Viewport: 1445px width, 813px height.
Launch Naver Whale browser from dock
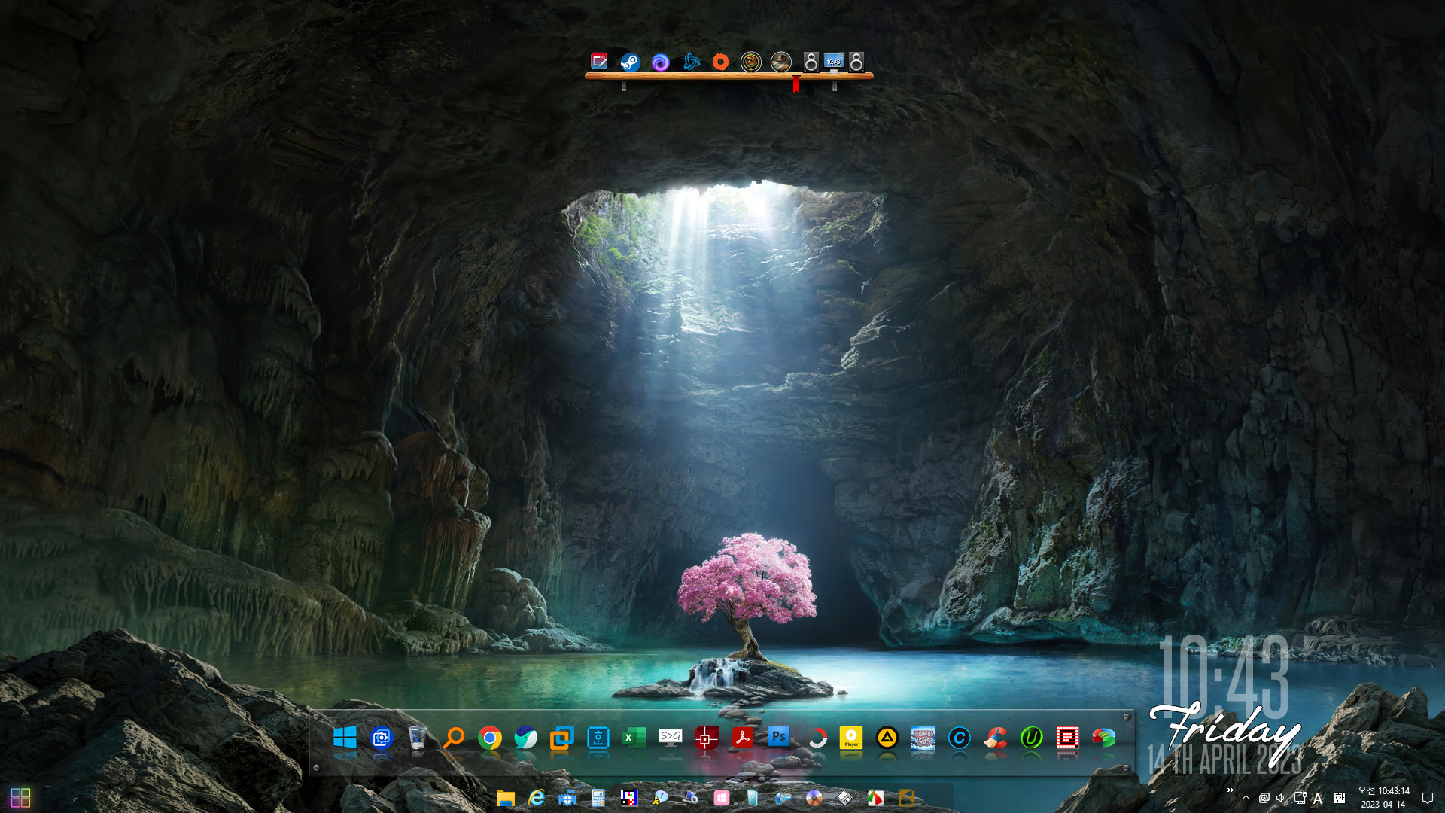click(525, 738)
